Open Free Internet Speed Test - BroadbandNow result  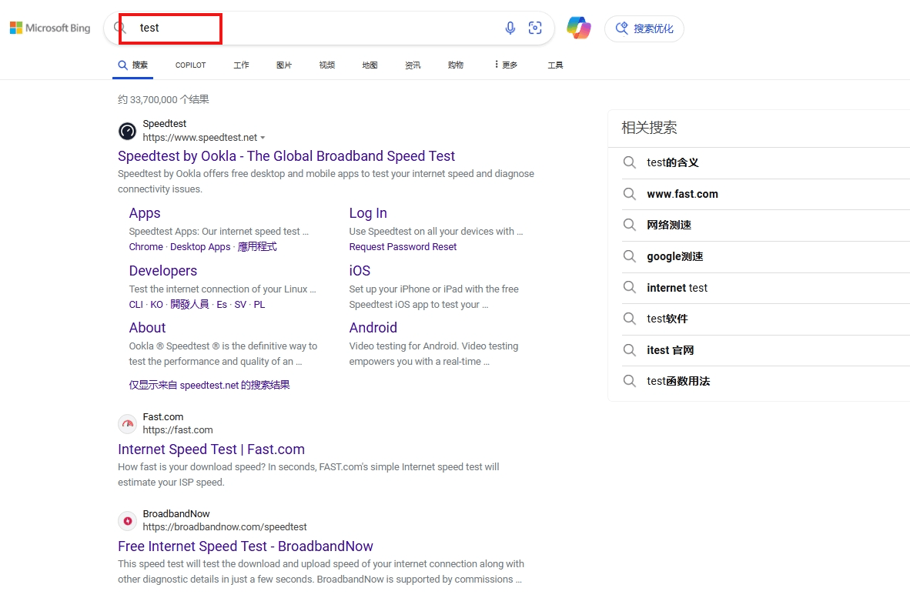coord(246,546)
